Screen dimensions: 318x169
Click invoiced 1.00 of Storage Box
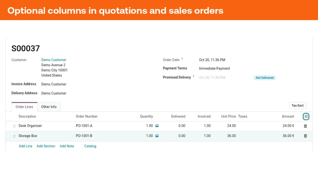tap(207, 136)
